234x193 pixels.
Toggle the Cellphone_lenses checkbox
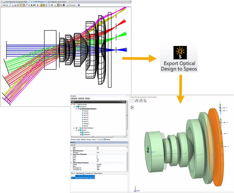(74, 104)
